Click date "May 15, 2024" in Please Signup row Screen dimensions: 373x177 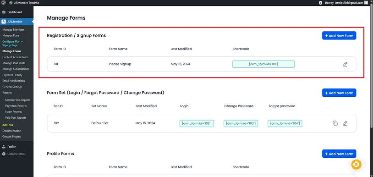click(x=181, y=64)
